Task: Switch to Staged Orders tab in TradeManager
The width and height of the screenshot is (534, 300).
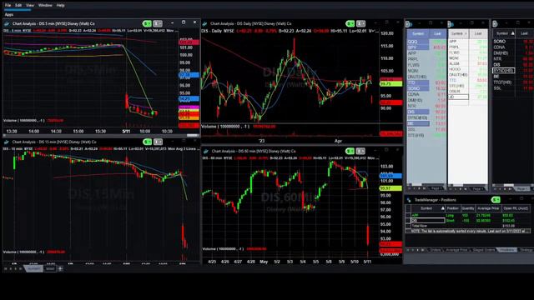Action: [x=484, y=250]
